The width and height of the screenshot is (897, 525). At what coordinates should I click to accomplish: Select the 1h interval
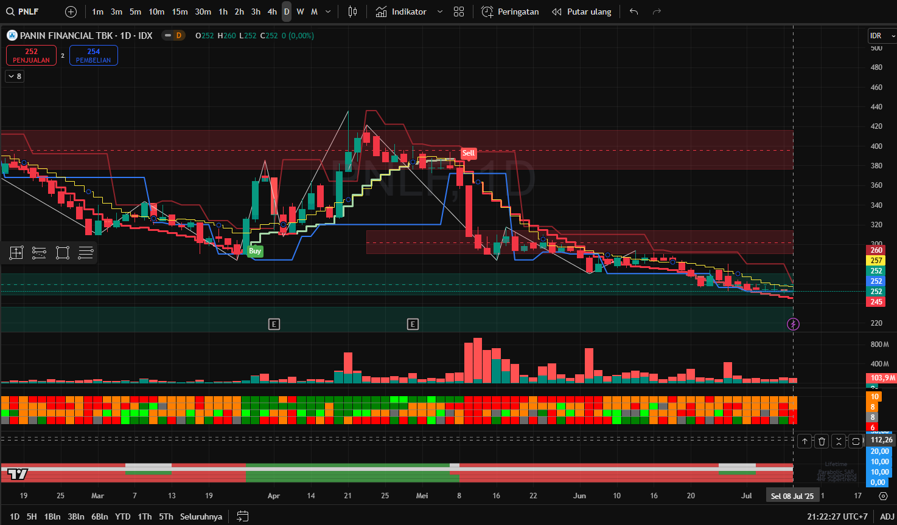click(x=223, y=12)
